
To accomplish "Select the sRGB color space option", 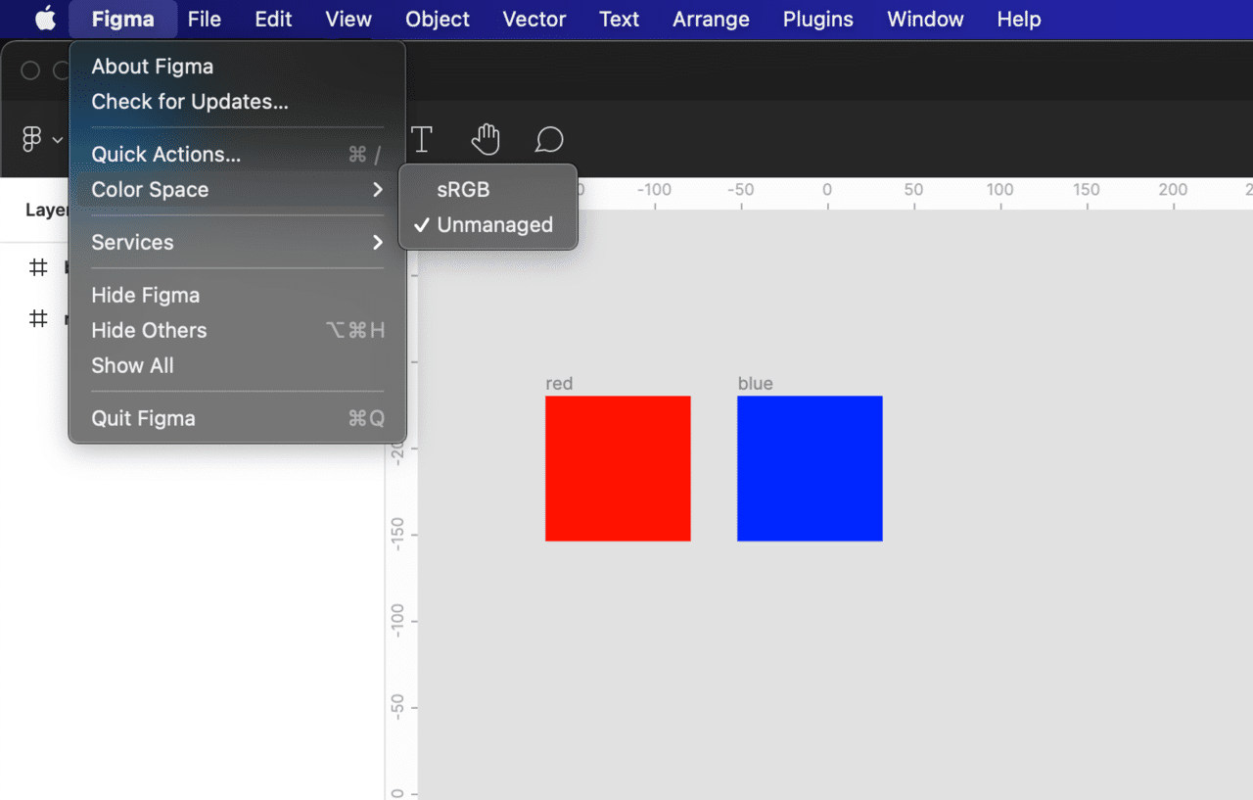I will pos(463,190).
